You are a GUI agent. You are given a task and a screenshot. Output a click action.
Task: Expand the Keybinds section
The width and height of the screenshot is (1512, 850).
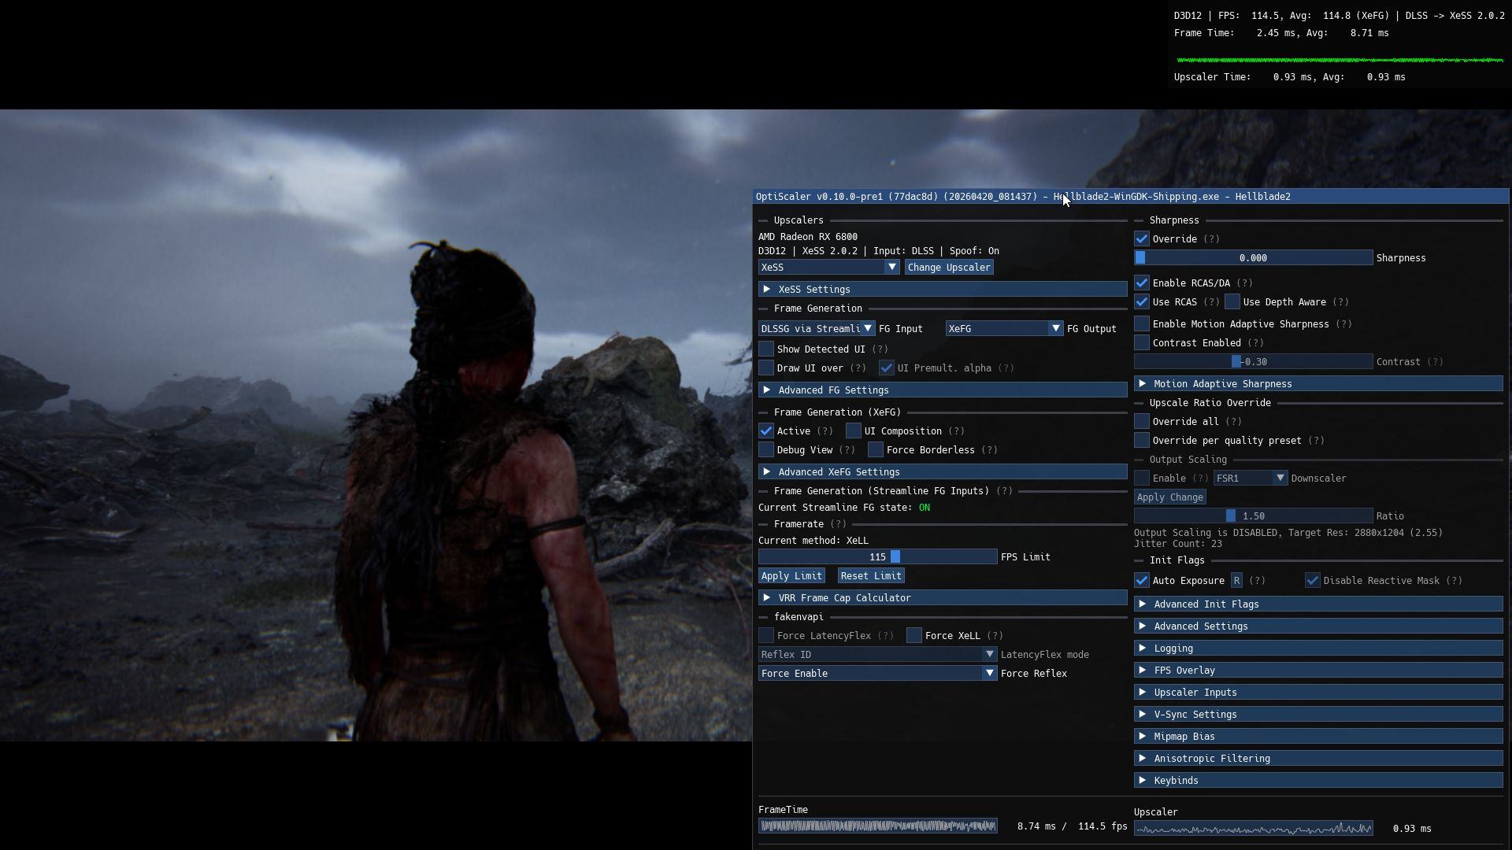pos(1318,781)
